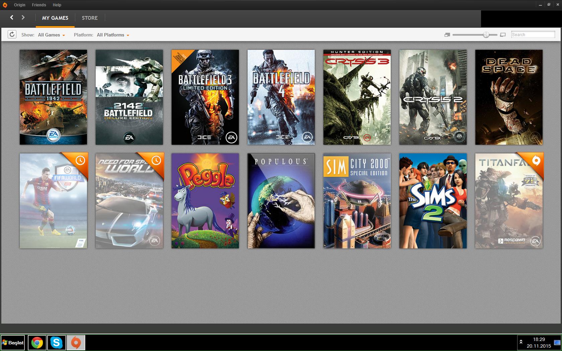Click the Origin logo icon in title bar

coord(5,5)
